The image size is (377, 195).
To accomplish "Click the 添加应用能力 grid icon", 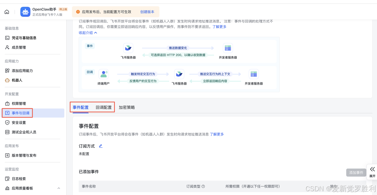I will click(x=7, y=71).
